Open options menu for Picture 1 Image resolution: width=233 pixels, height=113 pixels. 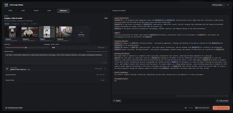pos(19,40)
